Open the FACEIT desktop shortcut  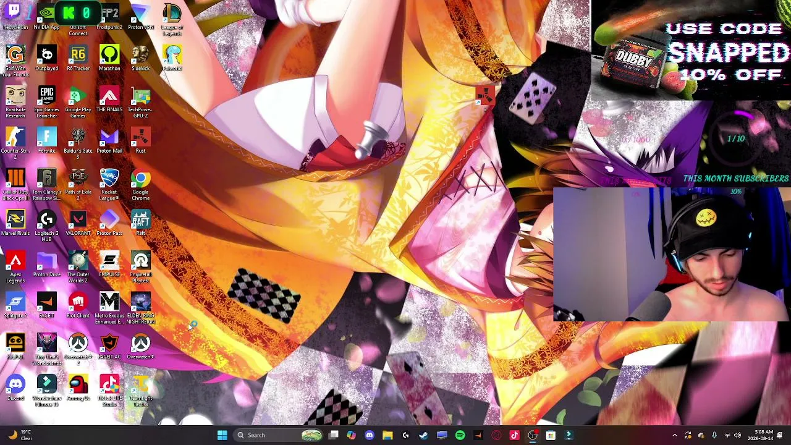(46, 306)
